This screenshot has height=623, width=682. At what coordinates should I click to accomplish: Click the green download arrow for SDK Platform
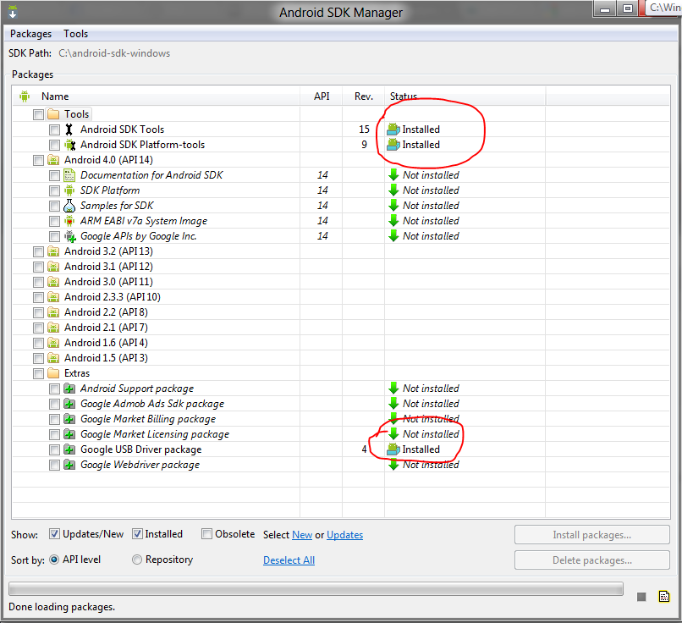coord(393,190)
